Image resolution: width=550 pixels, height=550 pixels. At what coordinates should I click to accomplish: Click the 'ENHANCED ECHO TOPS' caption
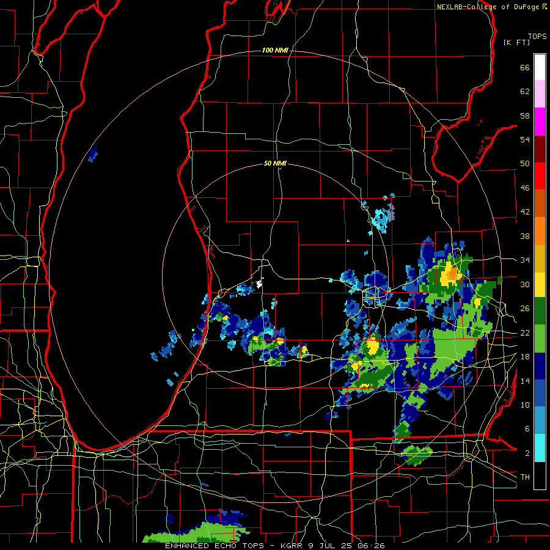pos(214,546)
